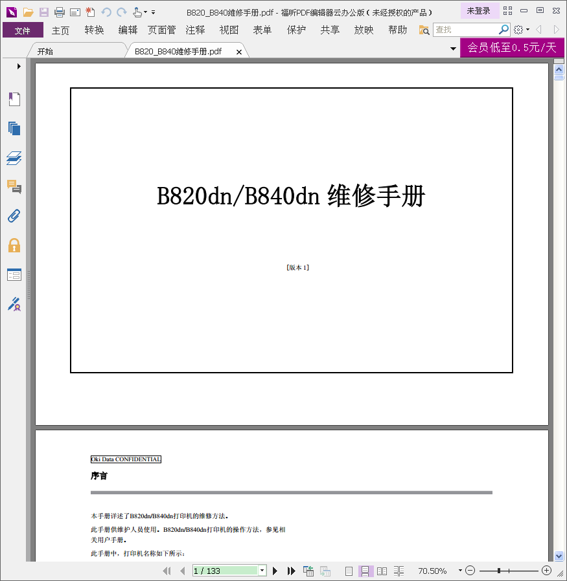
Task: Save the document with the floppy icon
Action: 44,12
